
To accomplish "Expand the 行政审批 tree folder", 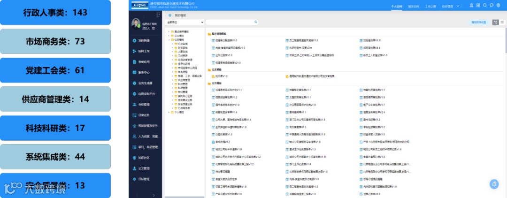I will 173,44.
